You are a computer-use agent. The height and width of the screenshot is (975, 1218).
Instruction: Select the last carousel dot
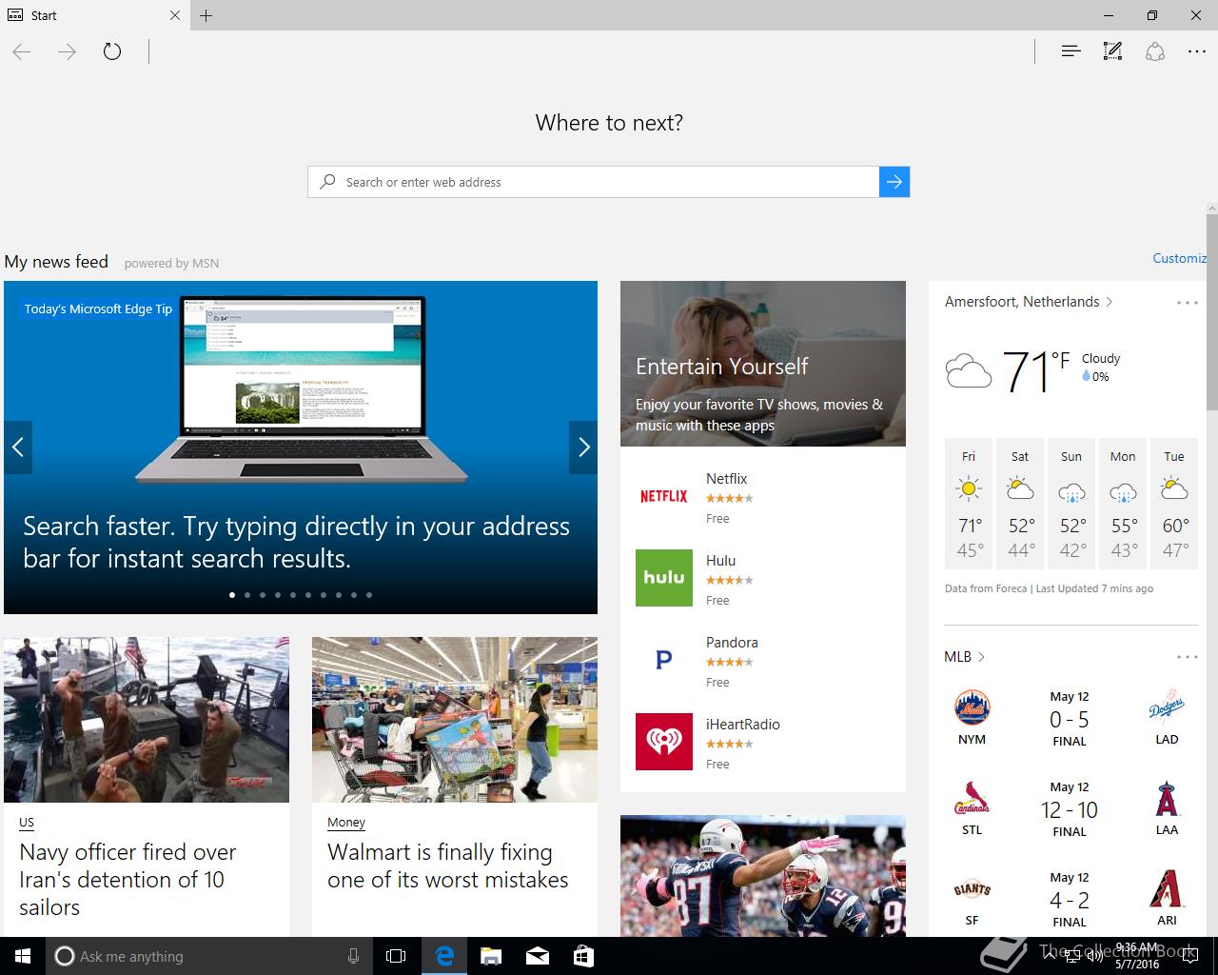[369, 595]
